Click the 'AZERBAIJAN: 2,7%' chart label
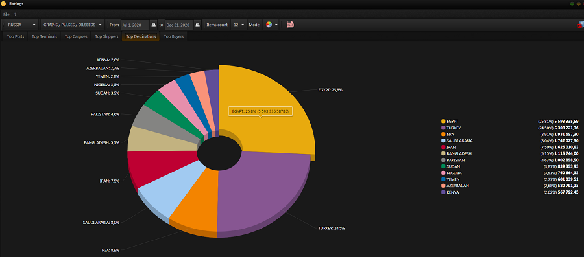Image resolution: width=584 pixels, height=257 pixels. 103,68
